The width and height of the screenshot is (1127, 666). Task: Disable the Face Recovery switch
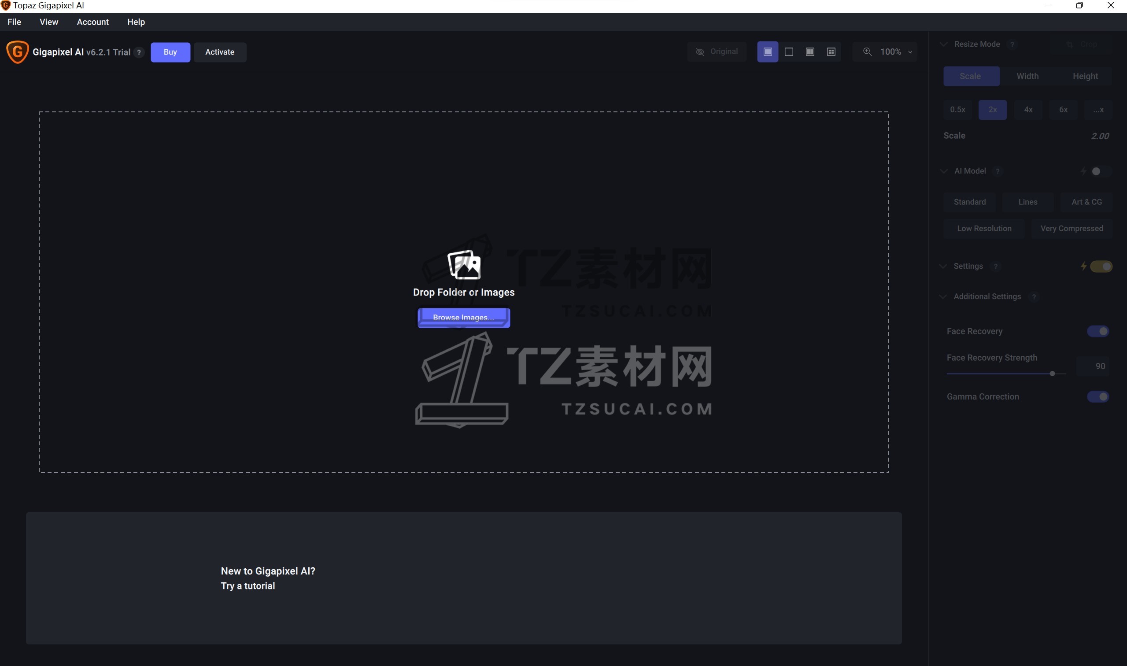pyautogui.click(x=1098, y=331)
